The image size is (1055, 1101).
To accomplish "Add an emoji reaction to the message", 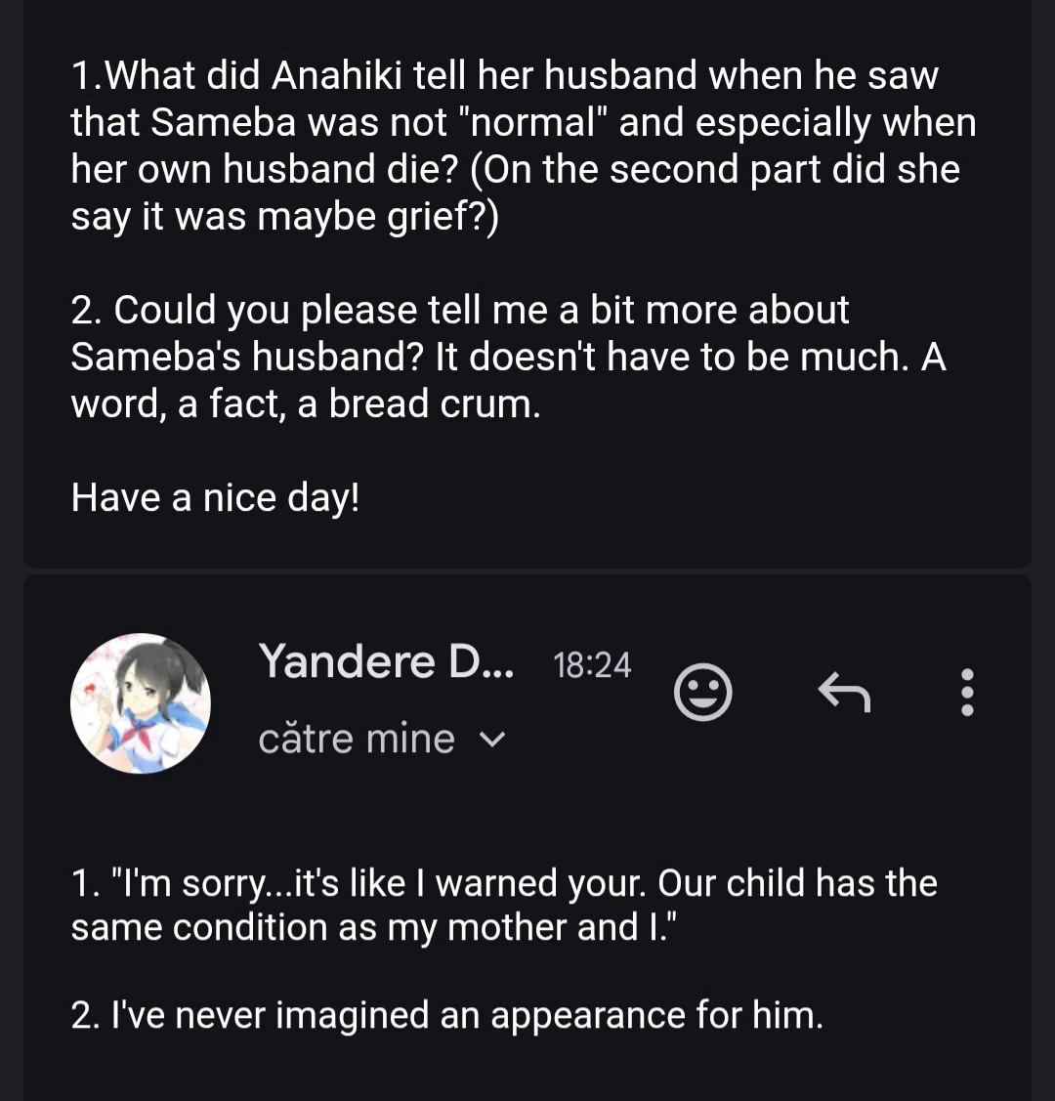I will click(702, 692).
